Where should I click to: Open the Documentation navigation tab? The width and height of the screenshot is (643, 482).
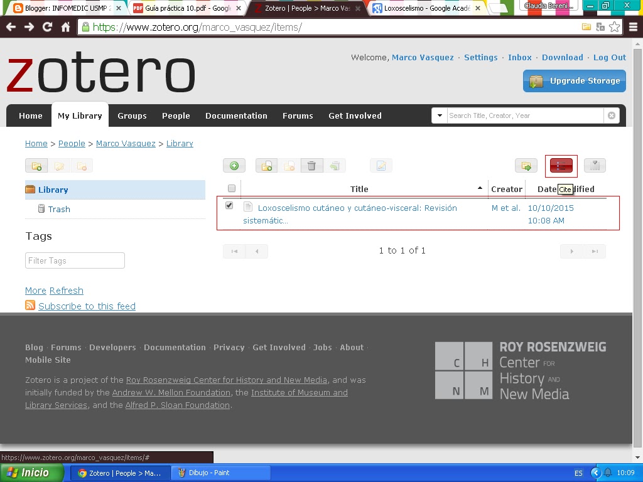[x=236, y=115]
